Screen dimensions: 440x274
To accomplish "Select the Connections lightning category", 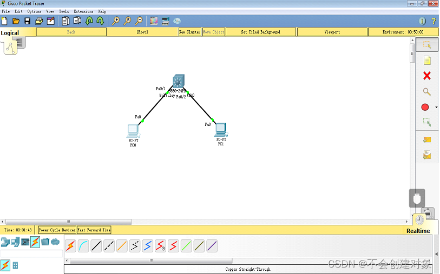I will 35,242.
